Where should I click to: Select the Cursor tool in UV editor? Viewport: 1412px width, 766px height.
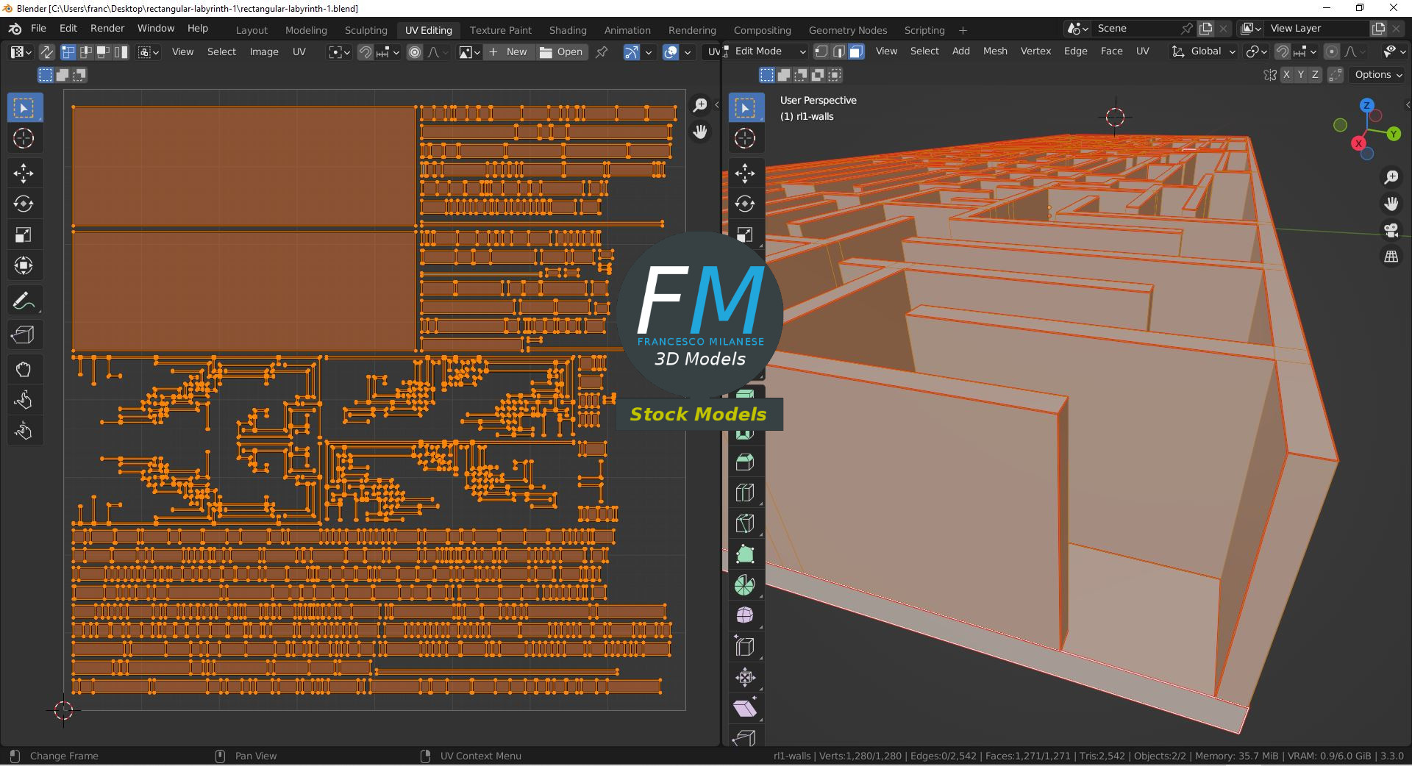24,138
